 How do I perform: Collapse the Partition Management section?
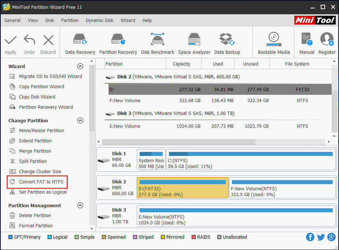coord(80,205)
